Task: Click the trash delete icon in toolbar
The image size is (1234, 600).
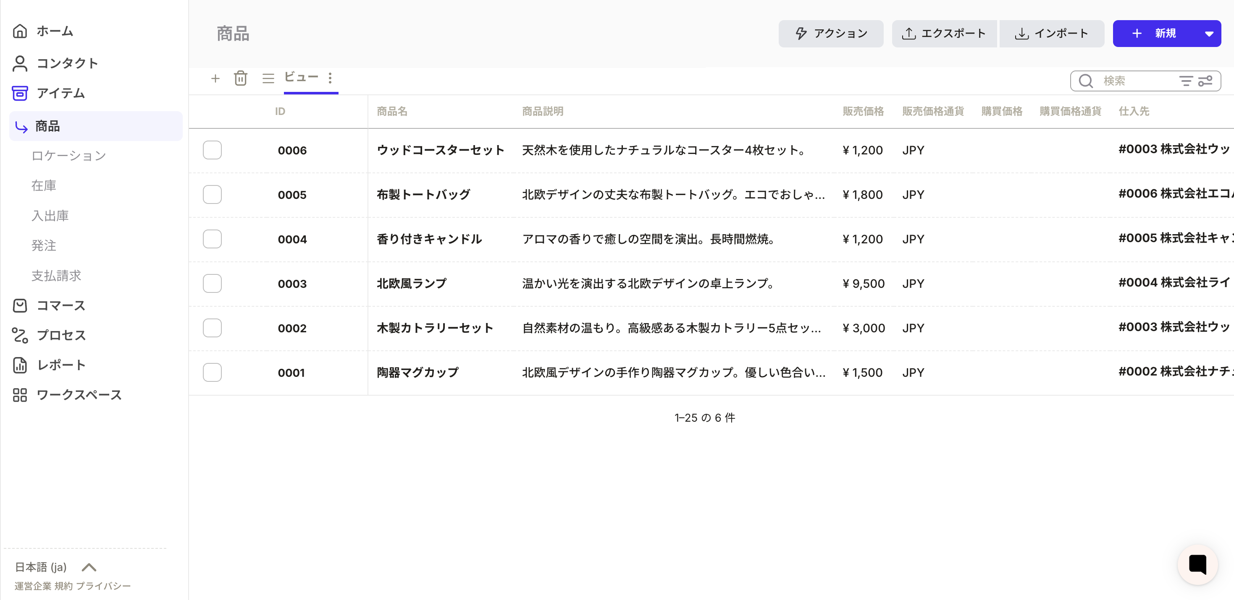Action: (x=241, y=78)
